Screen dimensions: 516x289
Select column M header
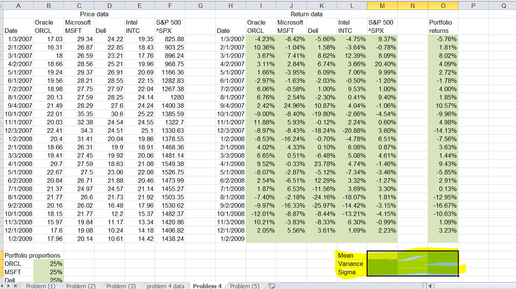coord(382,5)
